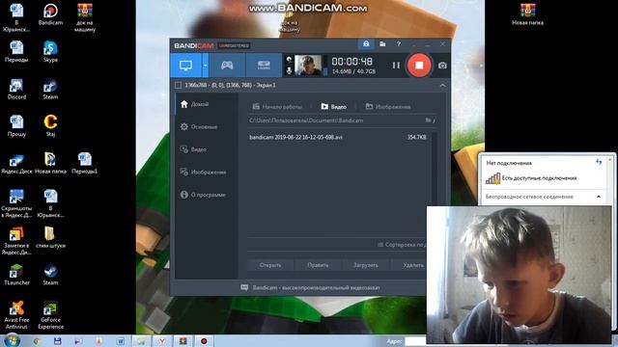Screen dimensions: 618x347
Task: Open Word from the taskbar
Action: [120, 341]
